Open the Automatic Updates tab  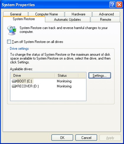pos(67,20)
